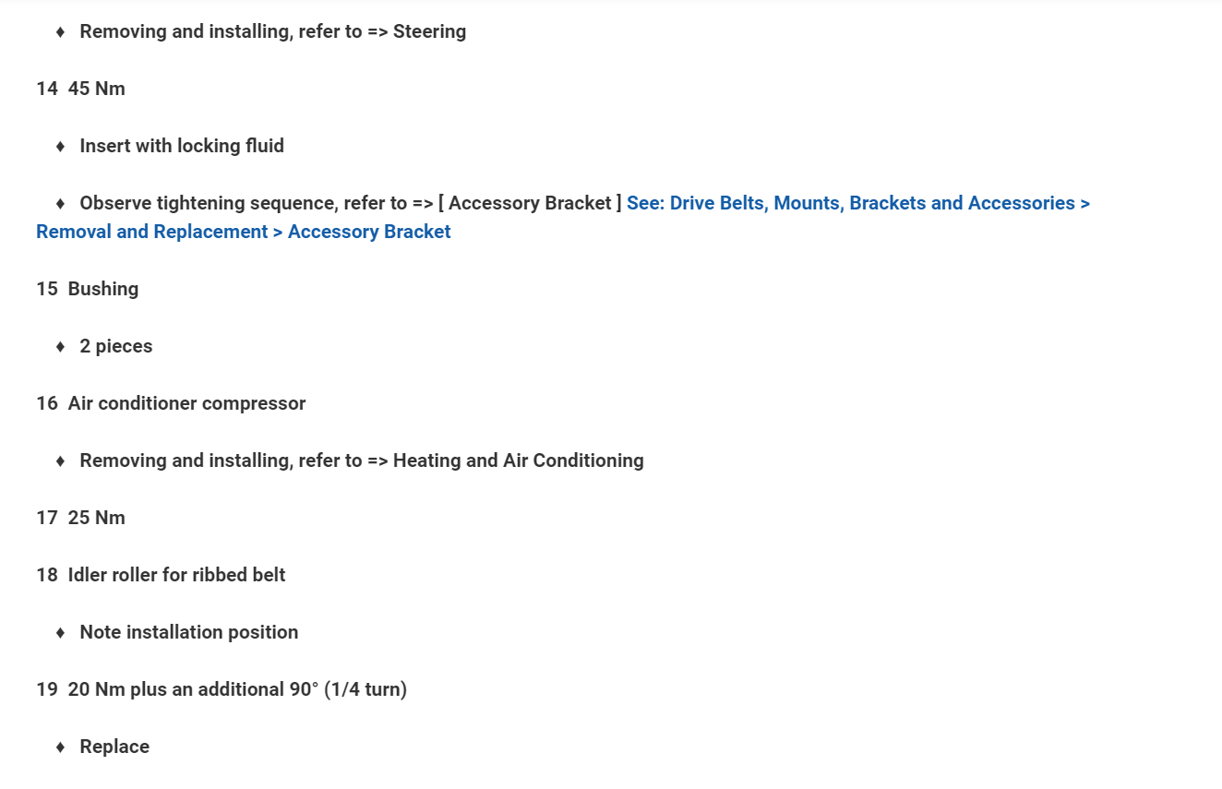Image resolution: width=1222 pixels, height=789 pixels.
Task: Click the diamond bullet beside 'Replace'
Action: click(61, 747)
